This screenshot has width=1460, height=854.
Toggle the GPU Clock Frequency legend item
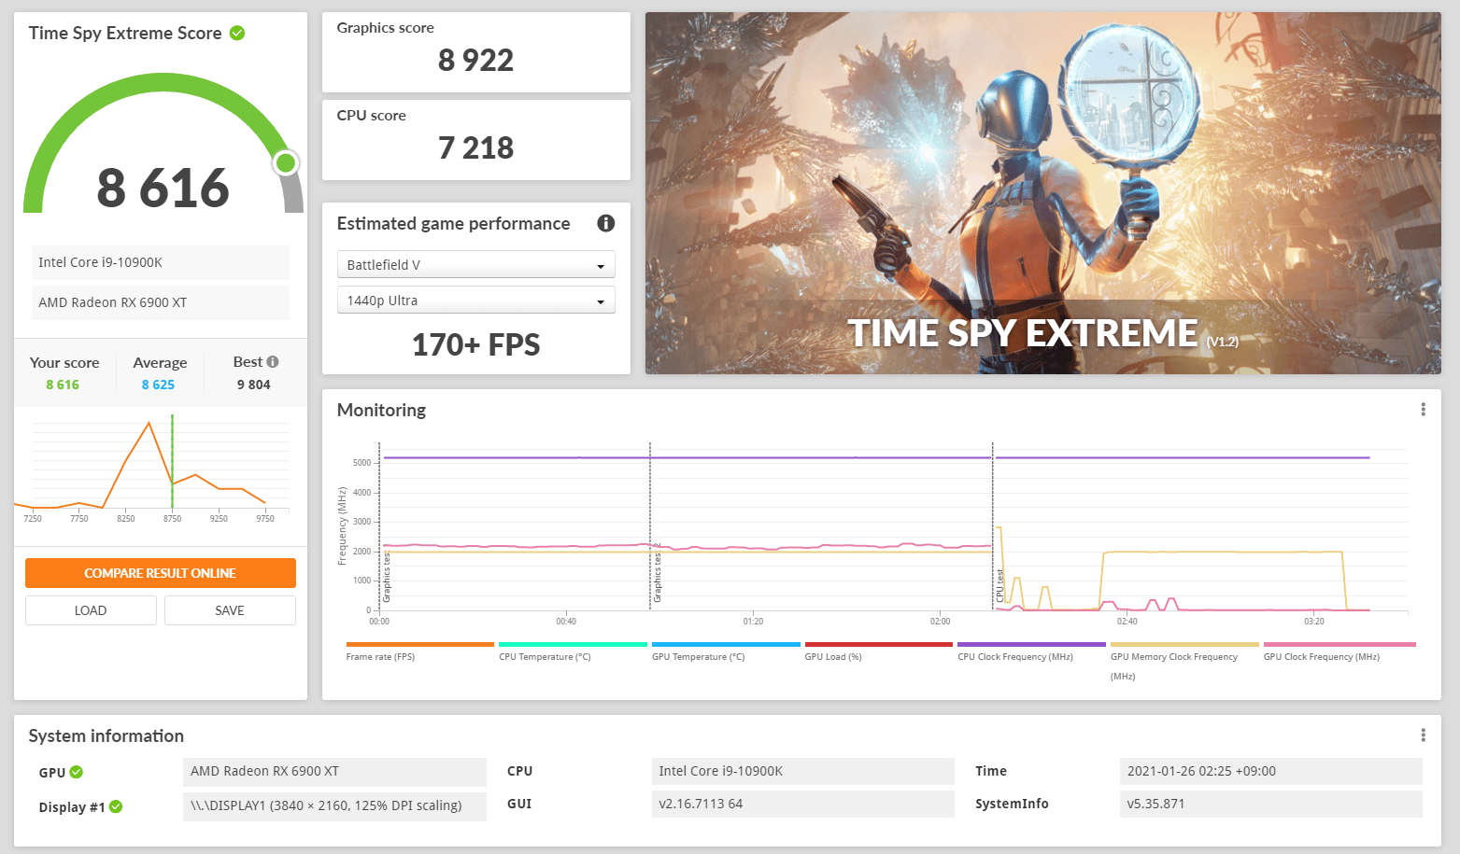[1340, 651]
